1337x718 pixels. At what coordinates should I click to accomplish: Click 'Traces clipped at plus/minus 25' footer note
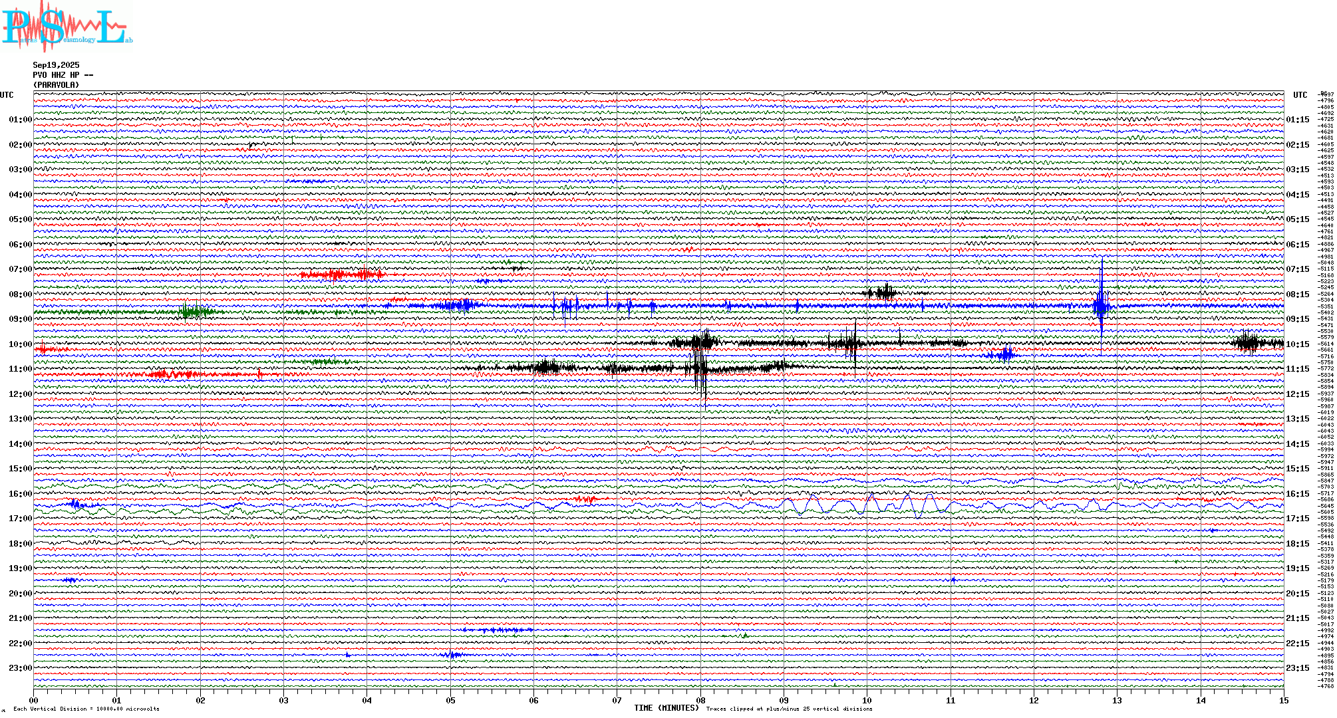coord(789,709)
